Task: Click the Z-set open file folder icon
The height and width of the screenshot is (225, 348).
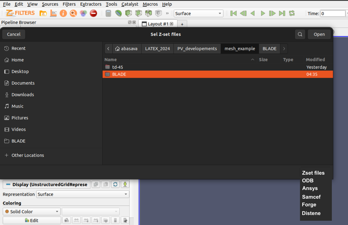Action: (x=43, y=13)
